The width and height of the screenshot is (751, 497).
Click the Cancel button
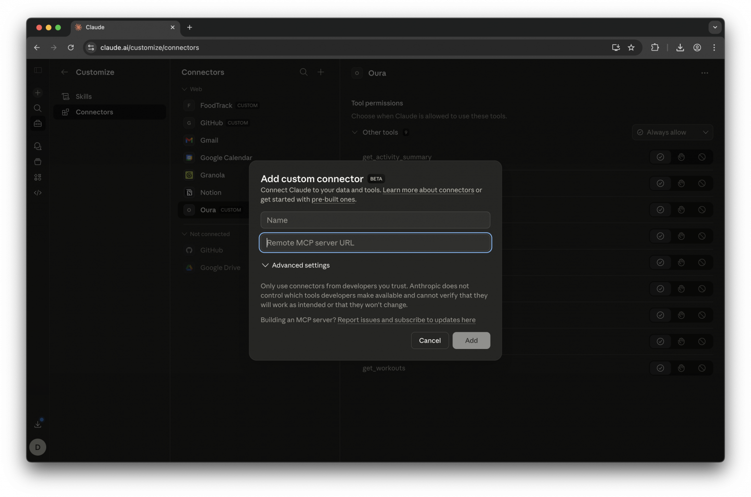pos(429,340)
